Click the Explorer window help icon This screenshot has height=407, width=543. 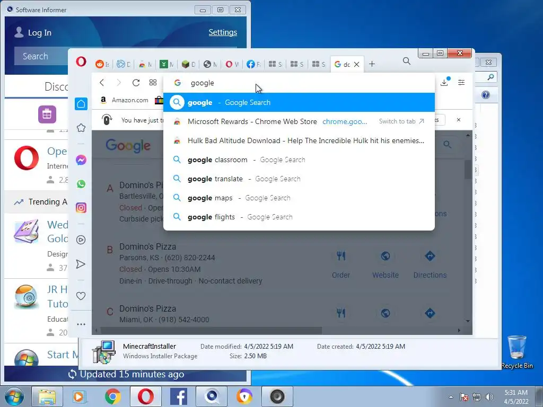[486, 95]
